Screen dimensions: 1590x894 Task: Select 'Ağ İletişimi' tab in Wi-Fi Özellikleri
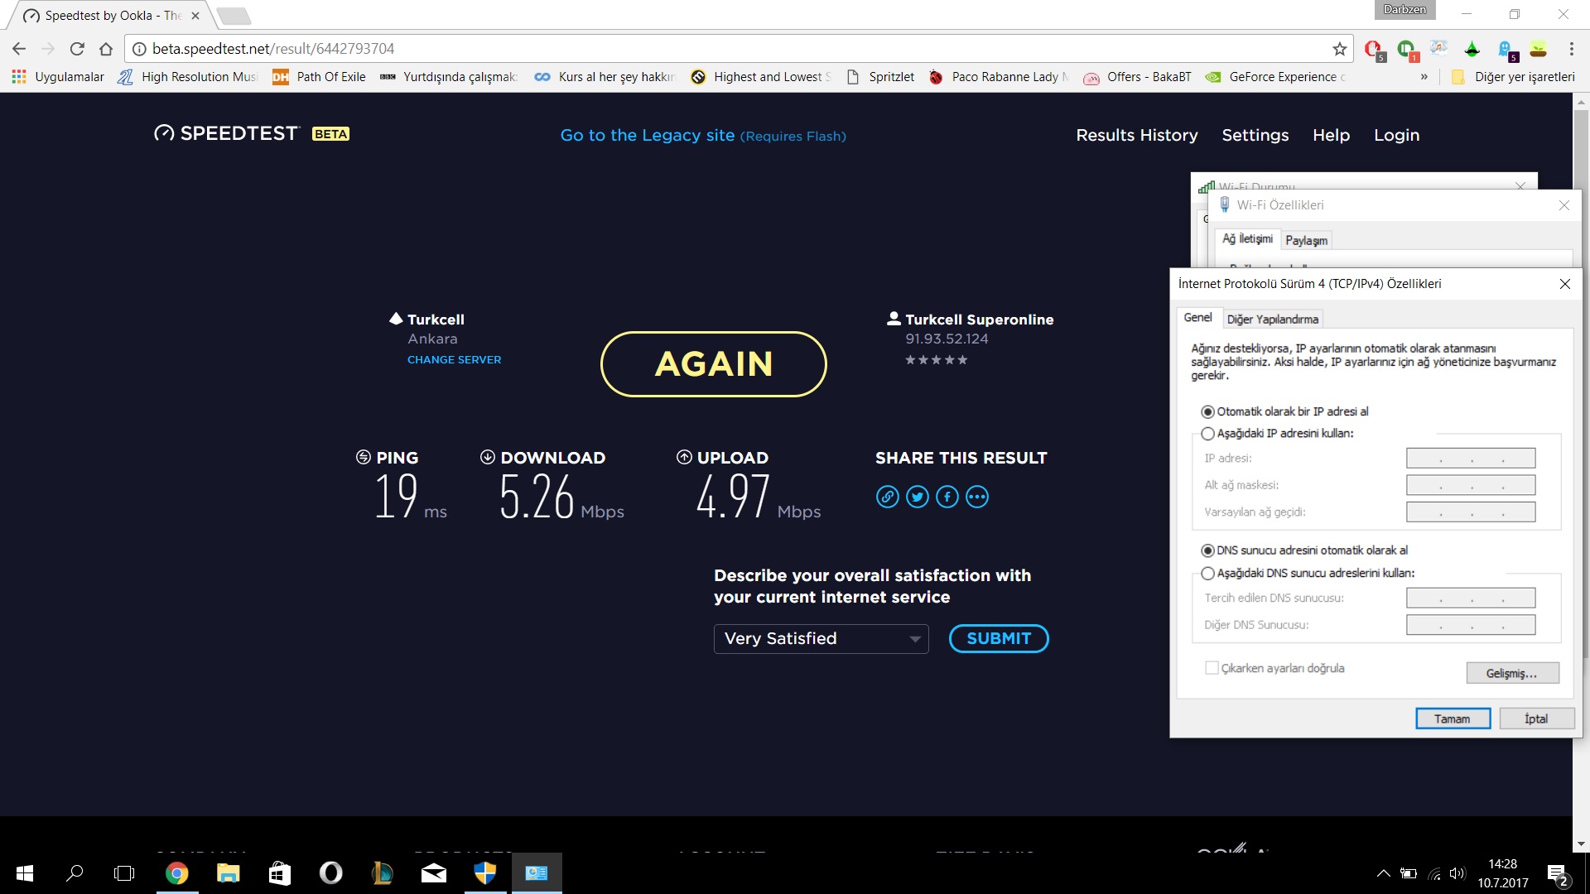point(1247,238)
